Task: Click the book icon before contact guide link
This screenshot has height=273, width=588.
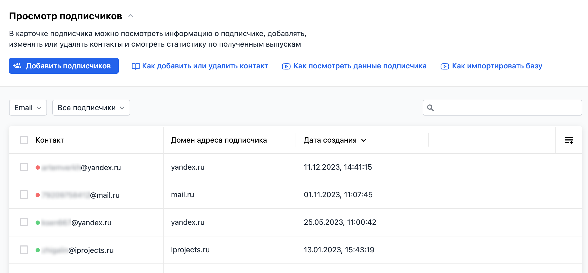Action: (135, 66)
